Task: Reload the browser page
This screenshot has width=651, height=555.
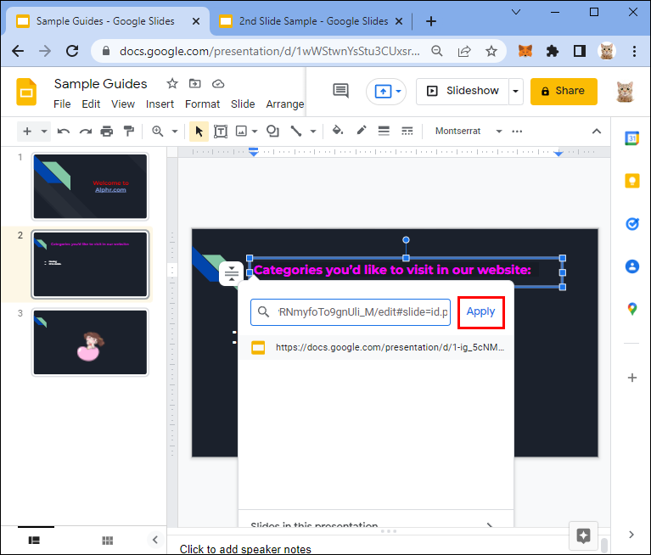Action: point(72,51)
